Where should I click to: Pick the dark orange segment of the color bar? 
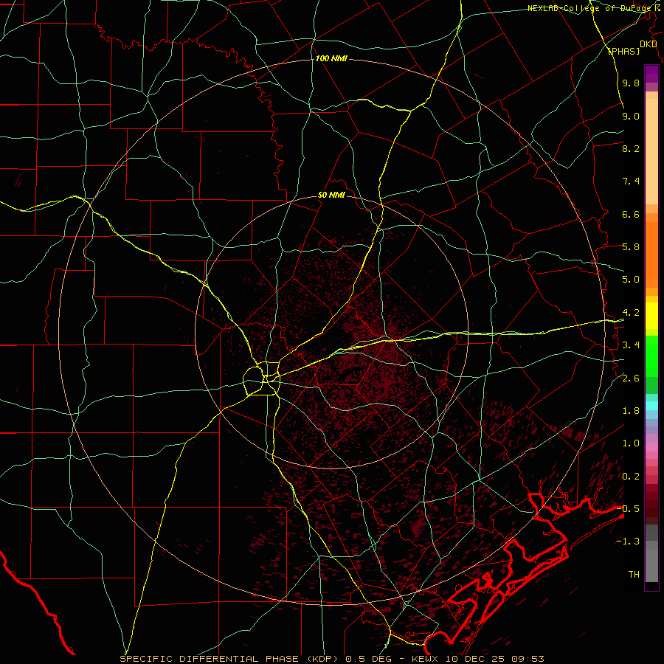point(651,254)
